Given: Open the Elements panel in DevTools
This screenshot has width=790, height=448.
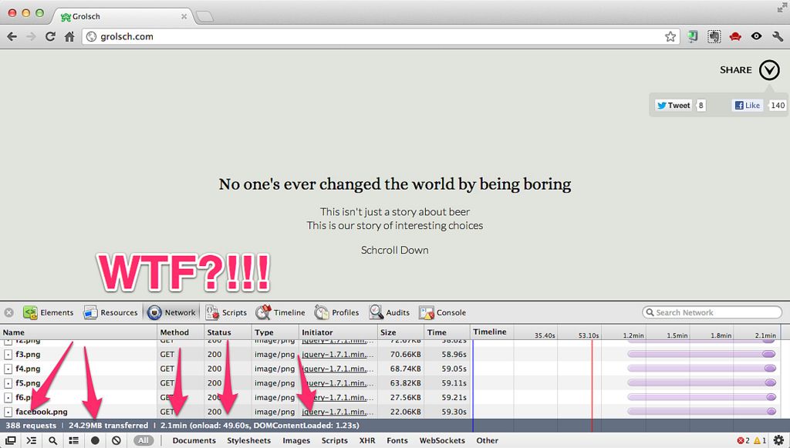Looking at the screenshot, I should click(48, 312).
